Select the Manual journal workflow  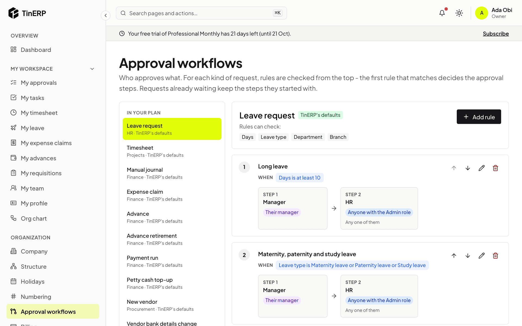[x=172, y=173]
